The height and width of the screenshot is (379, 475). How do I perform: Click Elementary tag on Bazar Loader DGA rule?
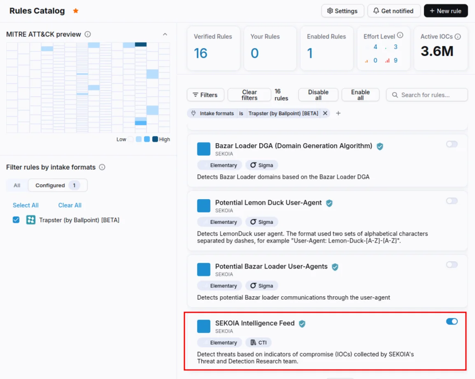coord(220,165)
